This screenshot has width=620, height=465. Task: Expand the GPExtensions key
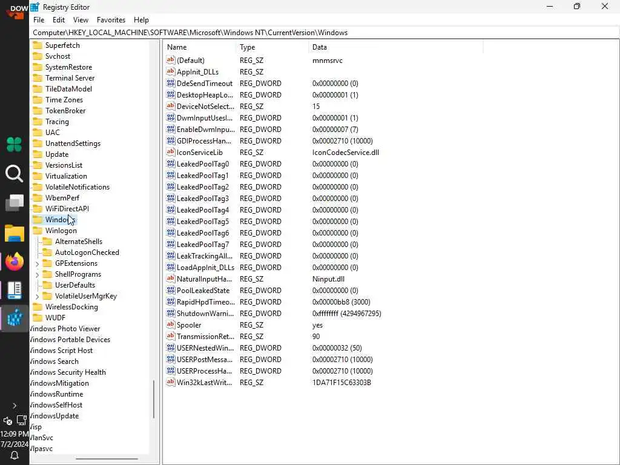[37, 264]
